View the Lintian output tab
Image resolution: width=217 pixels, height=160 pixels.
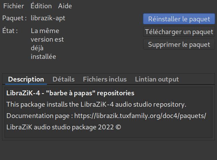157,79
